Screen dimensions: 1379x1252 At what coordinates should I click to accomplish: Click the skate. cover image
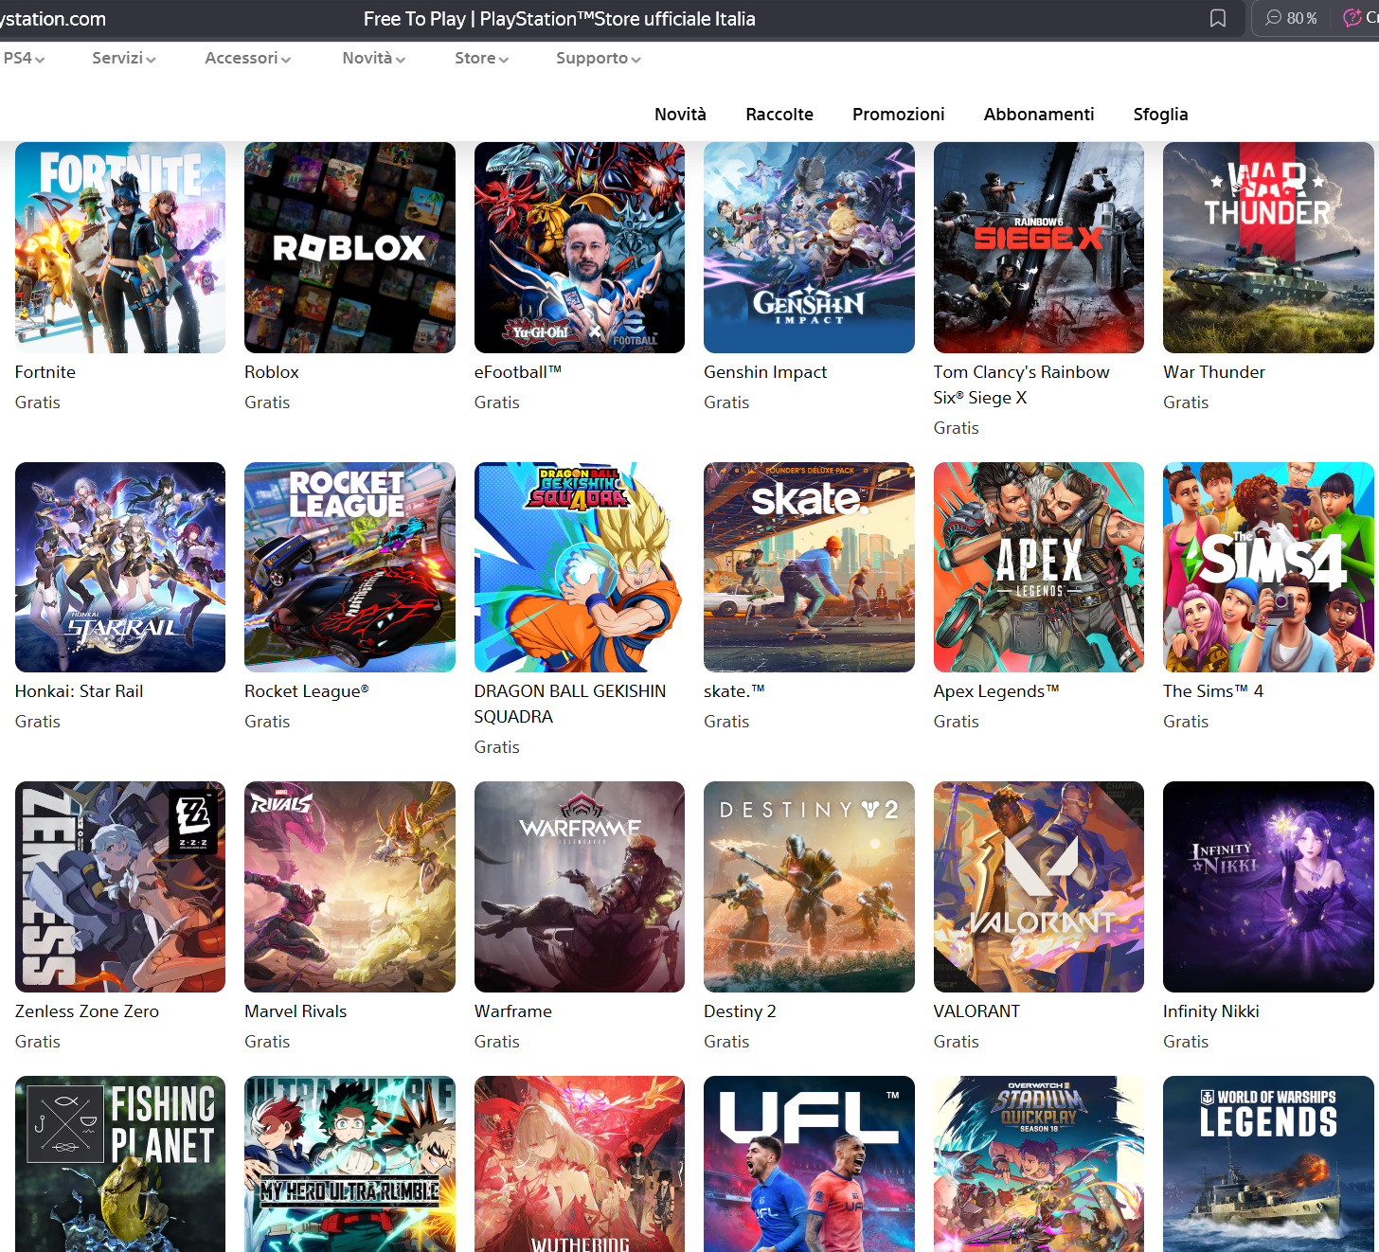coord(809,567)
